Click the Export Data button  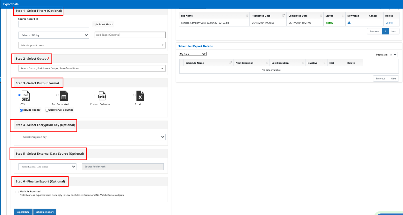coord(23,212)
